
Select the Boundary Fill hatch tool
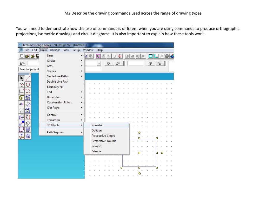pyautogui.click(x=28, y=98)
